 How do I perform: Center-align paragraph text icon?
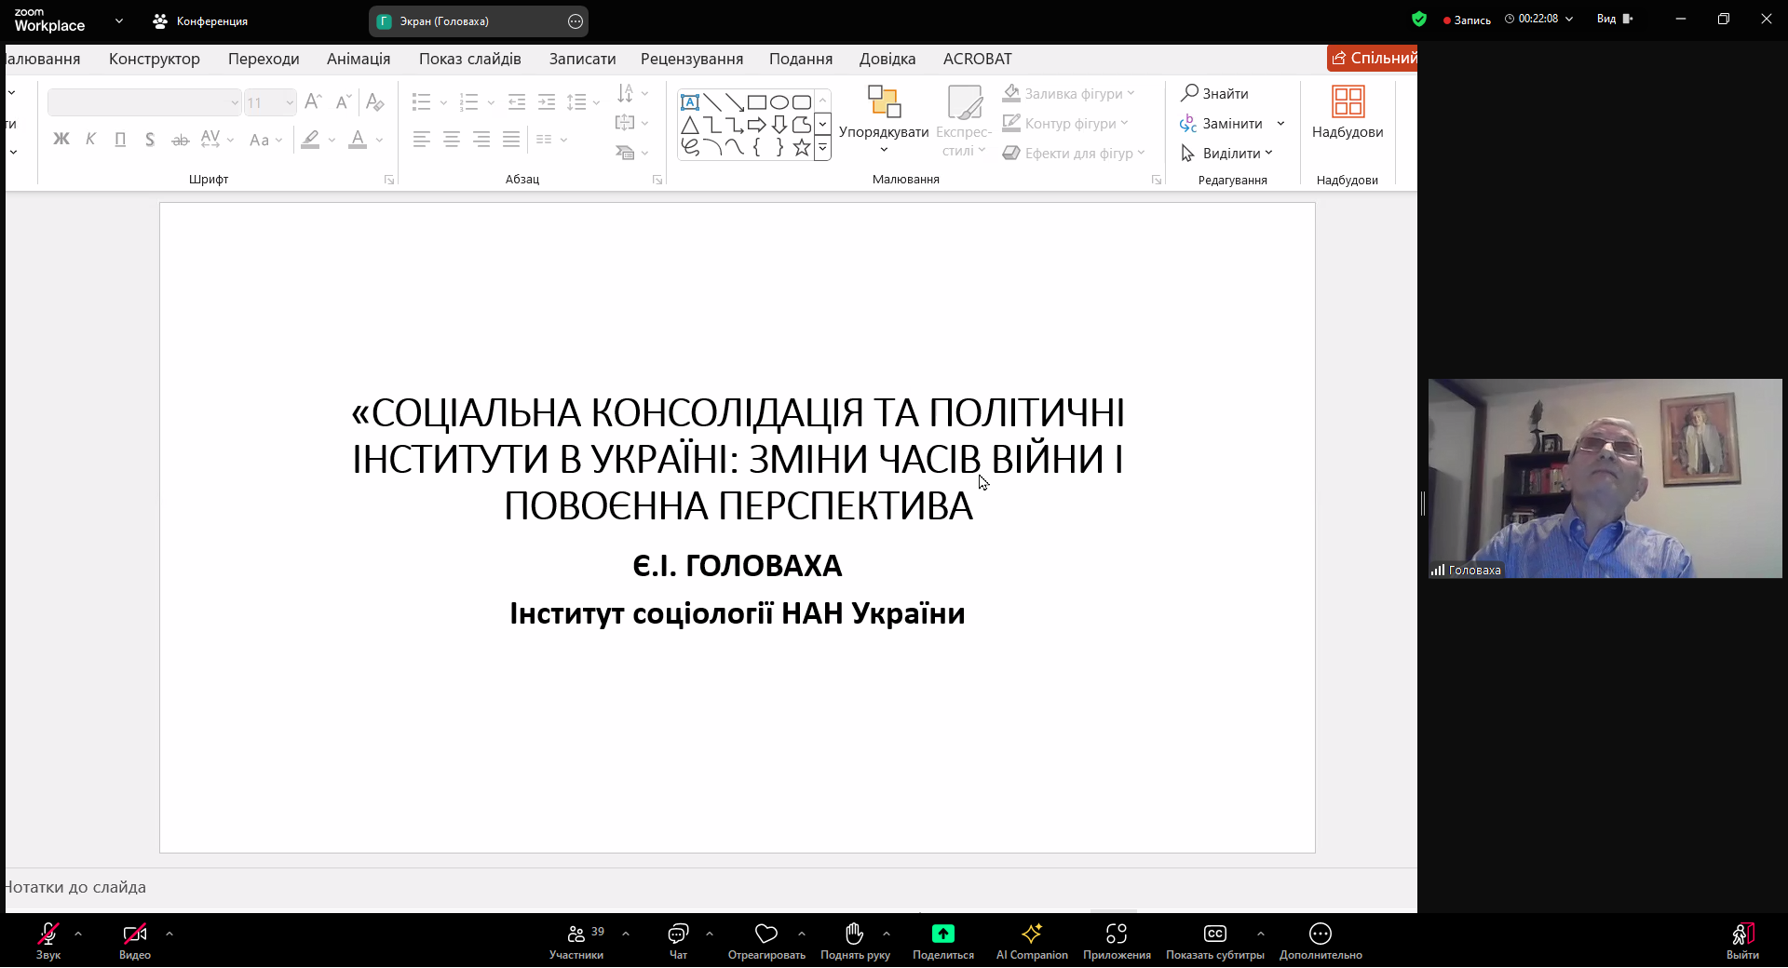pyautogui.click(x=452, y=140)
